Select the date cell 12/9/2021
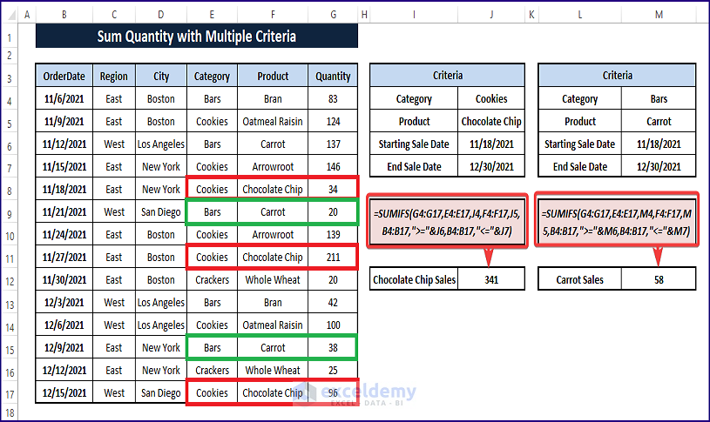 pos(64,347)
